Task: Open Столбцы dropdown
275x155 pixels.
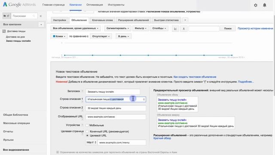Action: coord(159,28)
